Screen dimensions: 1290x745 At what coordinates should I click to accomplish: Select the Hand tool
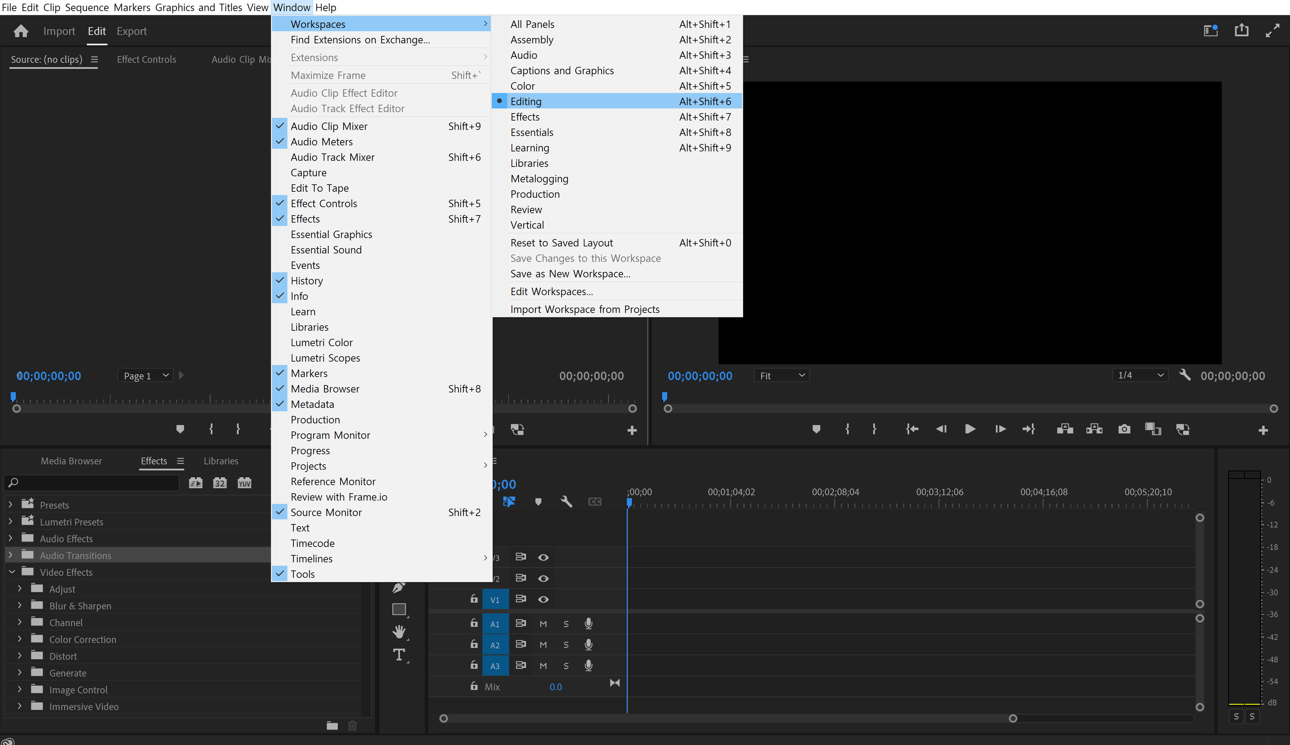399,632
